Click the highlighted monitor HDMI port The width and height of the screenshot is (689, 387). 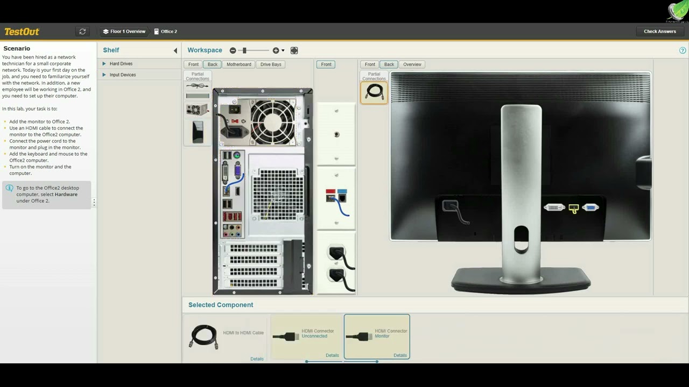(573, 207)
